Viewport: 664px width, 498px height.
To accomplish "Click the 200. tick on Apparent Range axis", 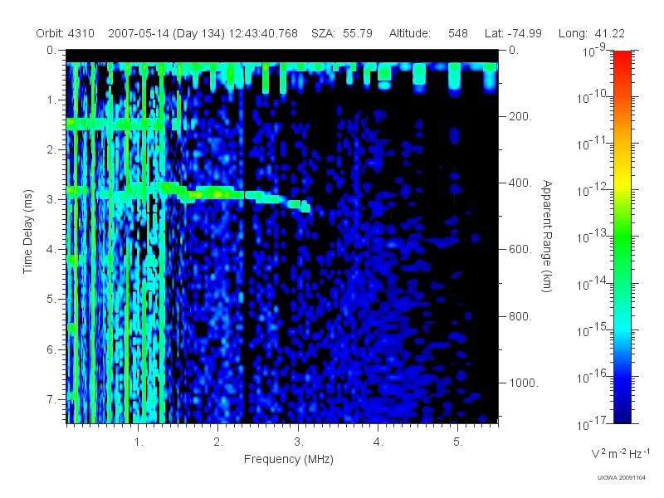I will 520,116.
